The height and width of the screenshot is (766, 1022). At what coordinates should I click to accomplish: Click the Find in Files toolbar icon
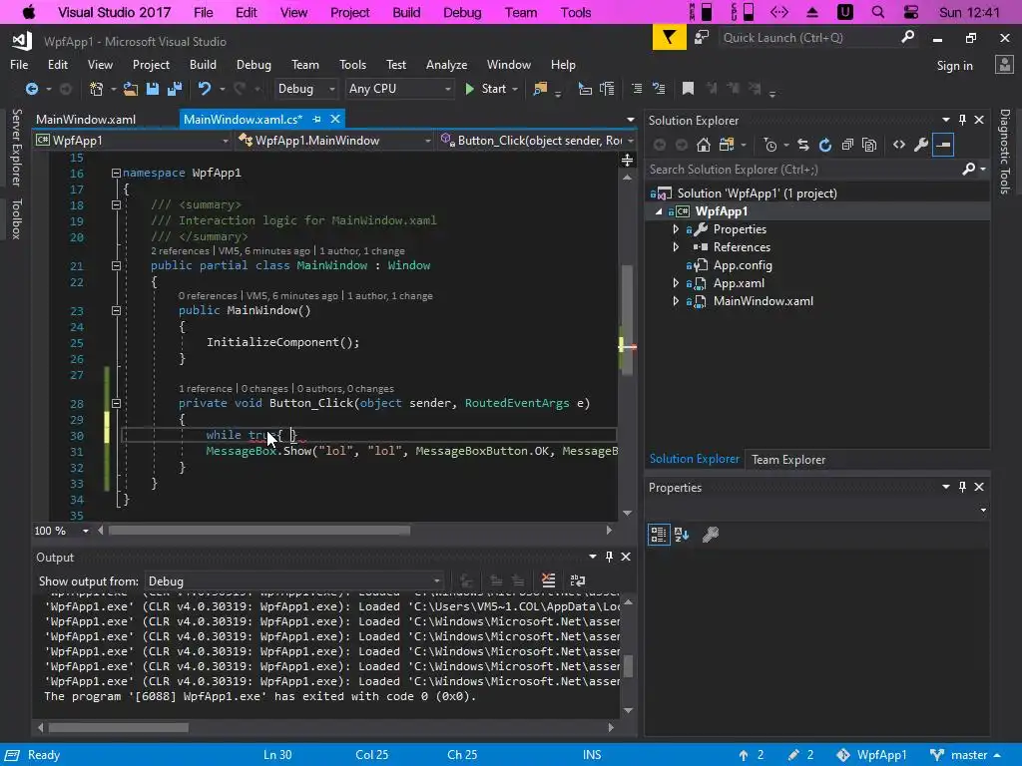click(x=540, y=89)
